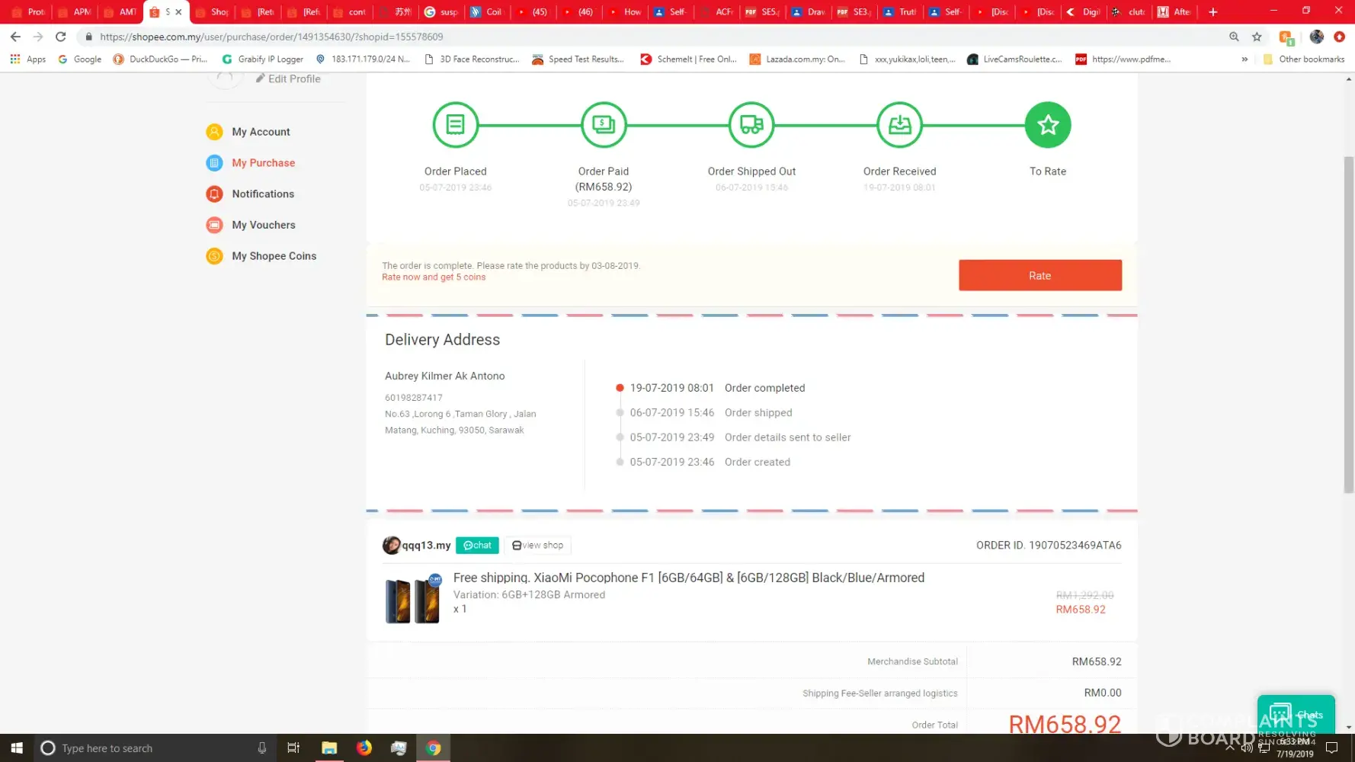Chat with seller qqq13.my

coord(477,546)
